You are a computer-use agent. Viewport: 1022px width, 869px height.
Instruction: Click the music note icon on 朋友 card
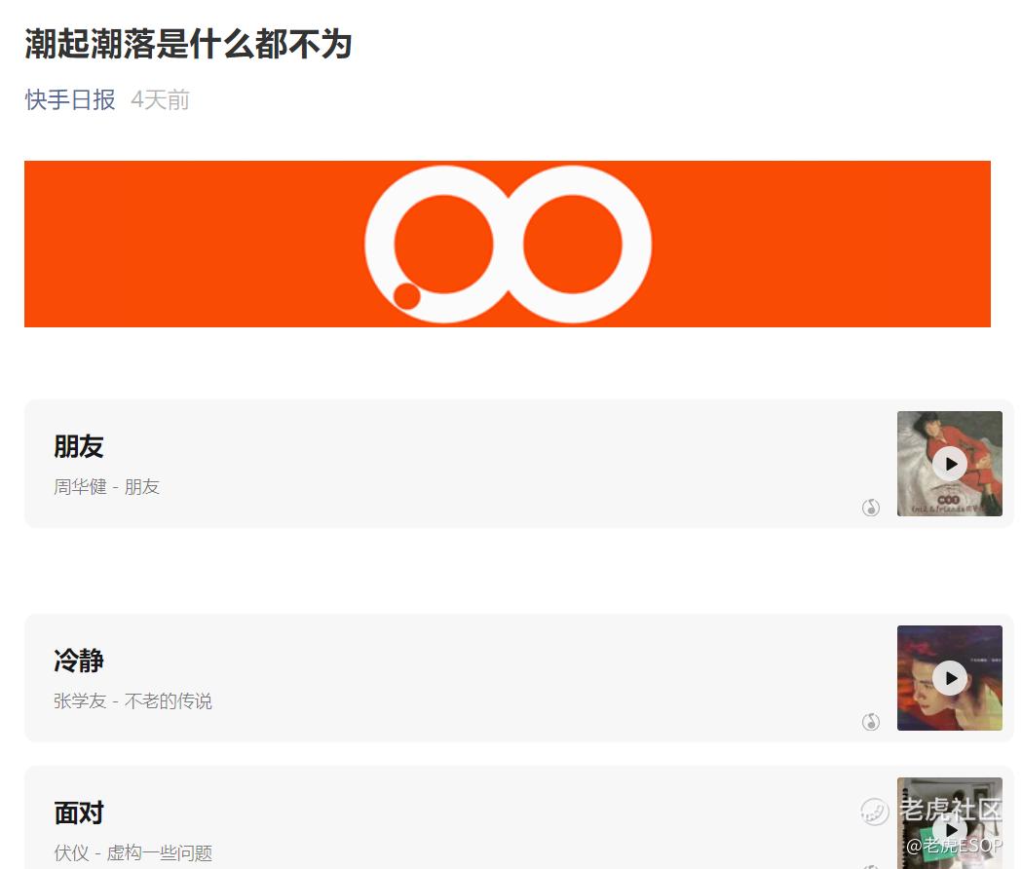[x=871, y=508]
